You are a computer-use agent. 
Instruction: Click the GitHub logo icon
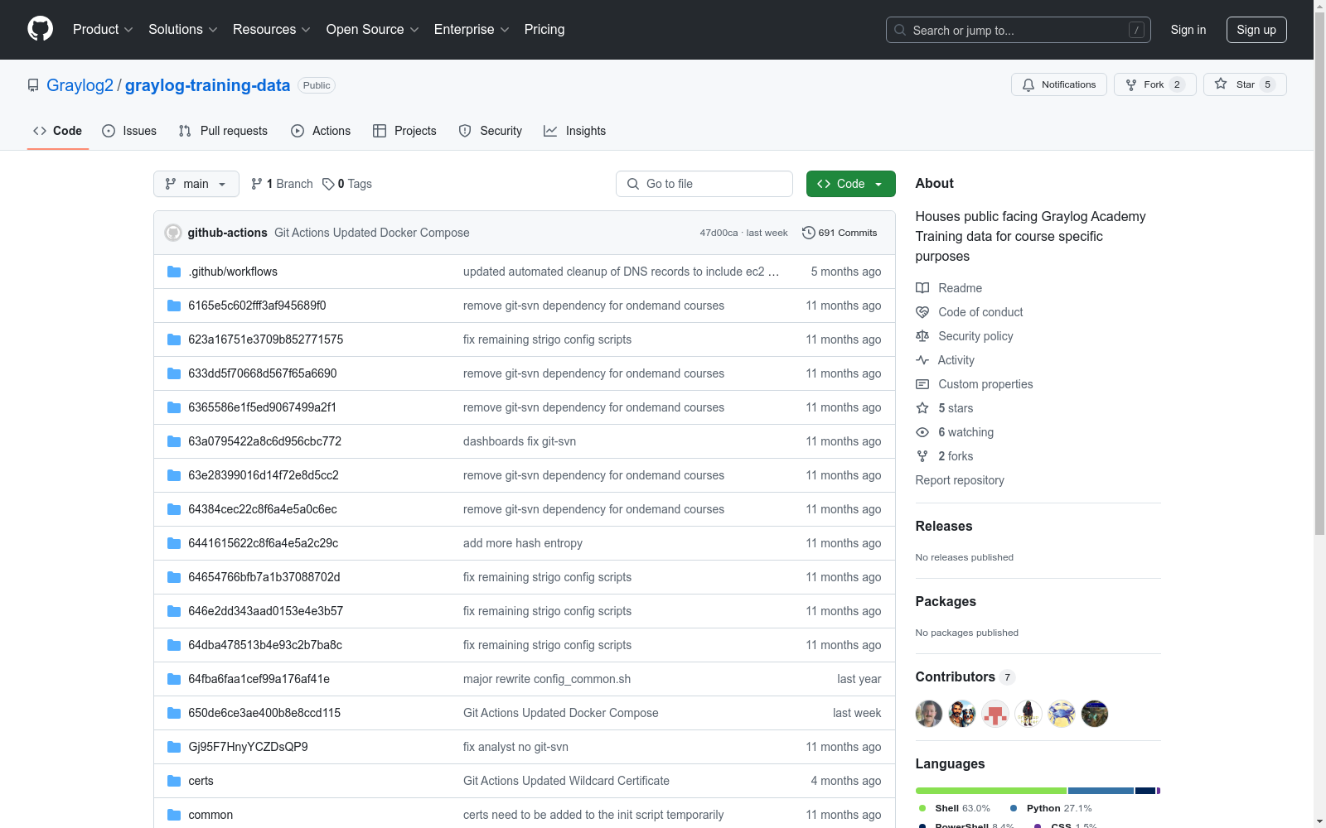coord(40,29)
